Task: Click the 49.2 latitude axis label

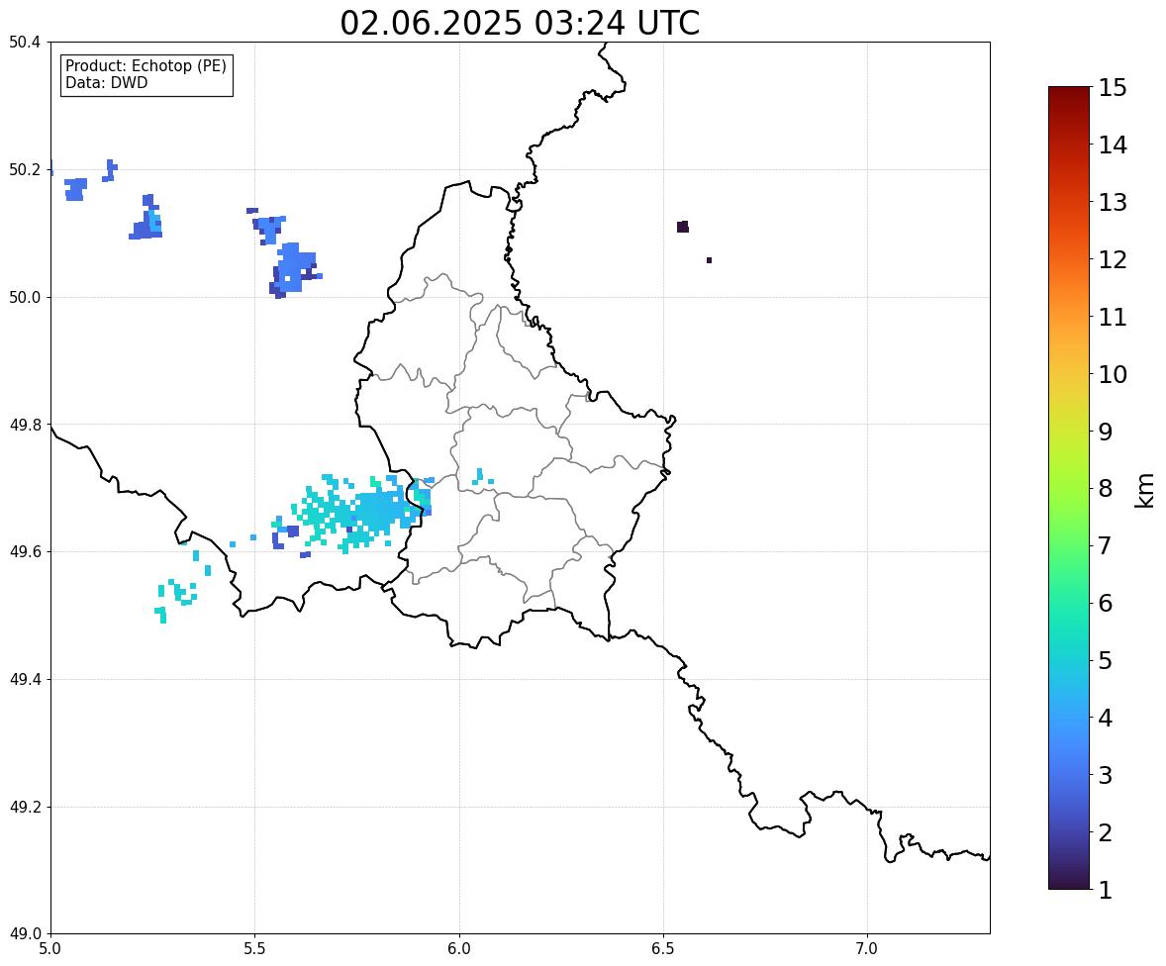Action: (x=25, y=807)
